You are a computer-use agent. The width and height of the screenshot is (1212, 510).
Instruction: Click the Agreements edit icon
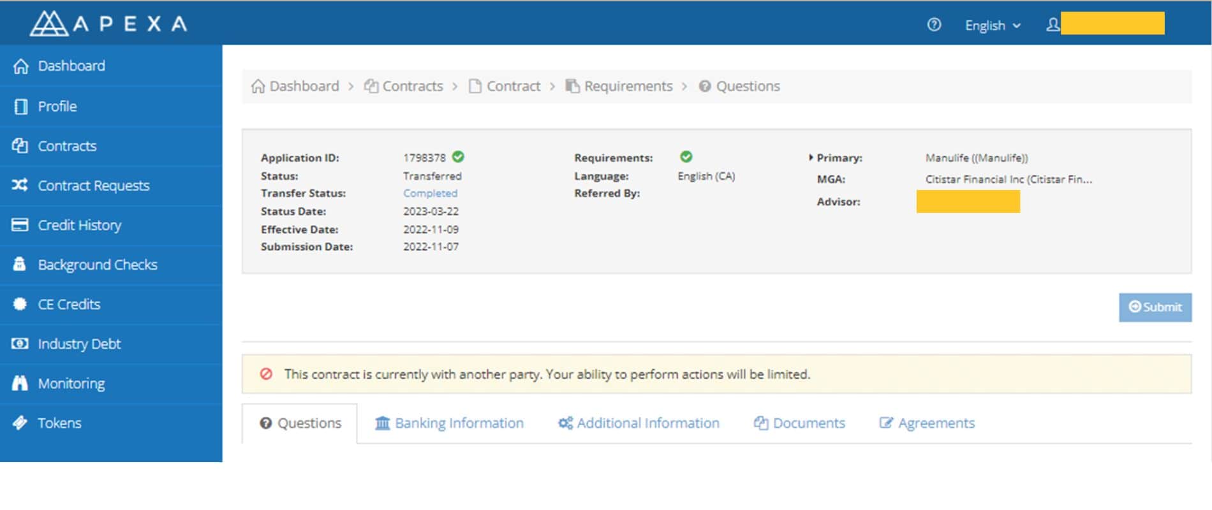point(886,423)
